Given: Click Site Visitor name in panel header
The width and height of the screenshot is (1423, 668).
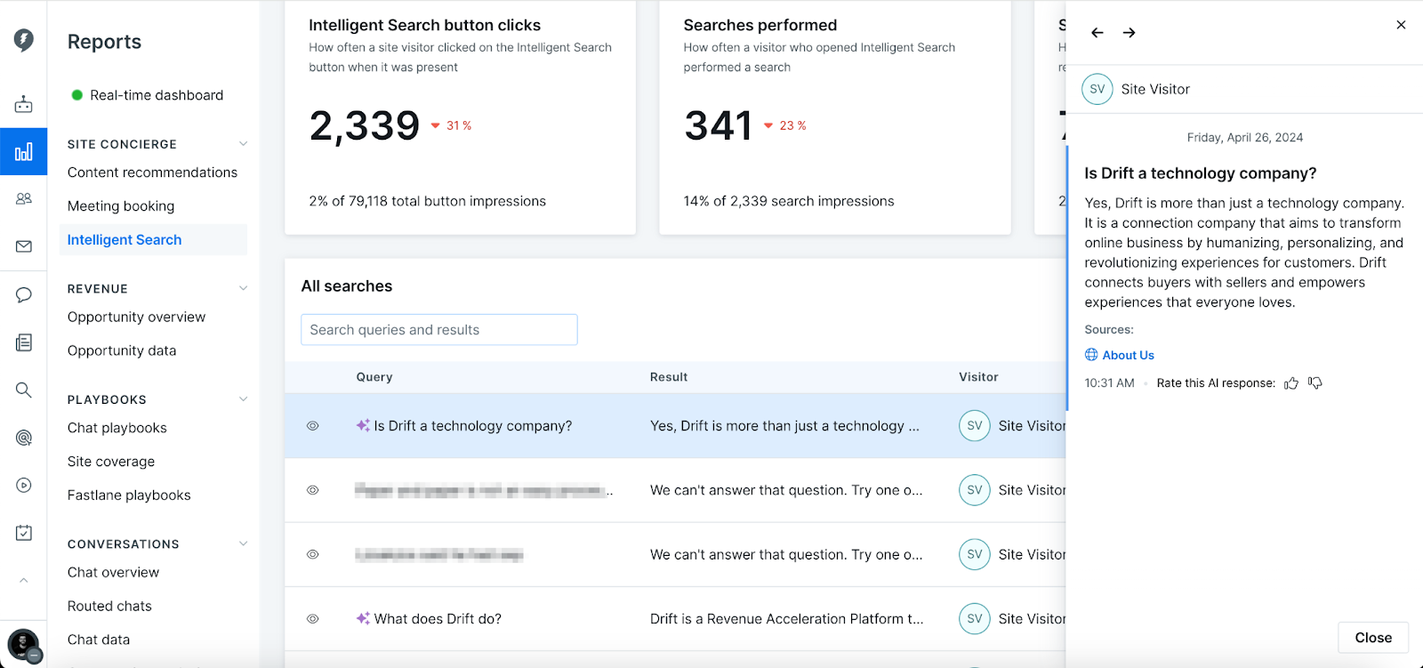Looking at the screenshot, I should tap(1155, 89).
